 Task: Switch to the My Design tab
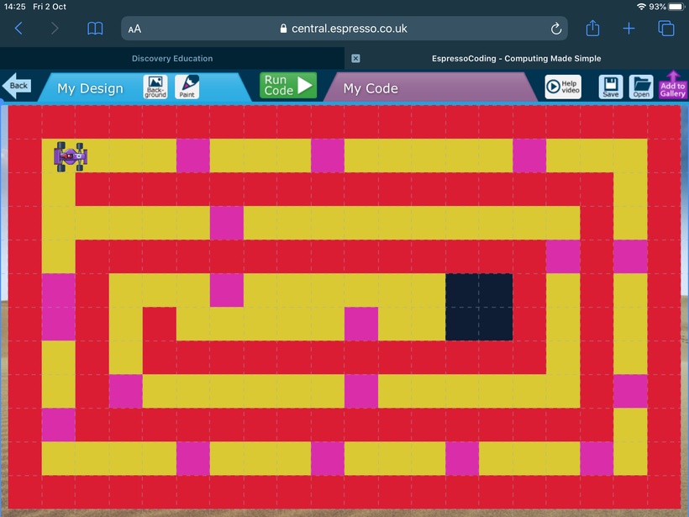coord(90,88)
